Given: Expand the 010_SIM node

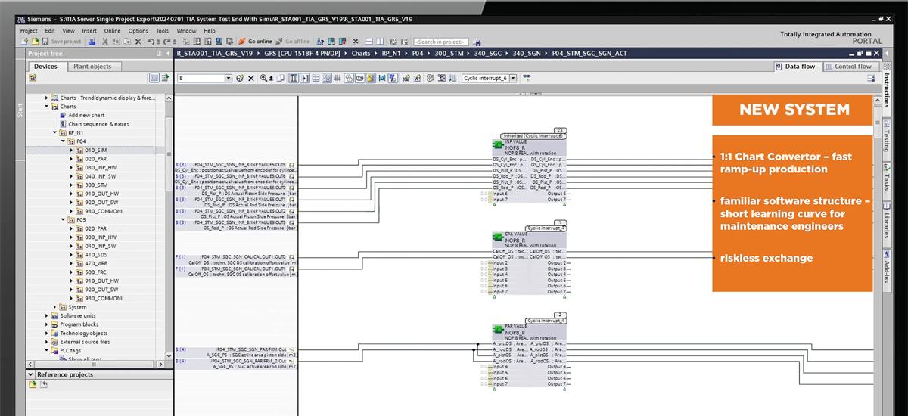Looking at the screenshot, I should click(x=72, y=150).
